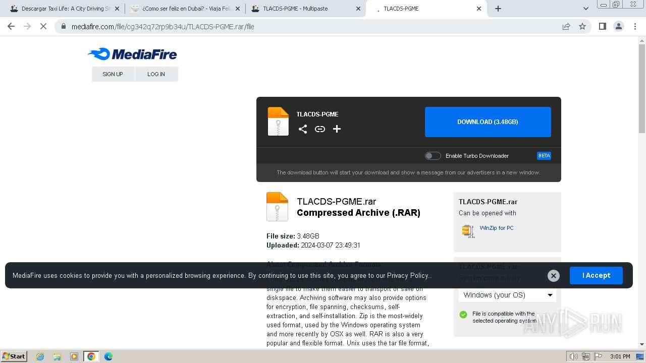Screen dimensions: 646x363
Task: Click DOWNLOAD (3.48GB) button
Action: [488, 122]
